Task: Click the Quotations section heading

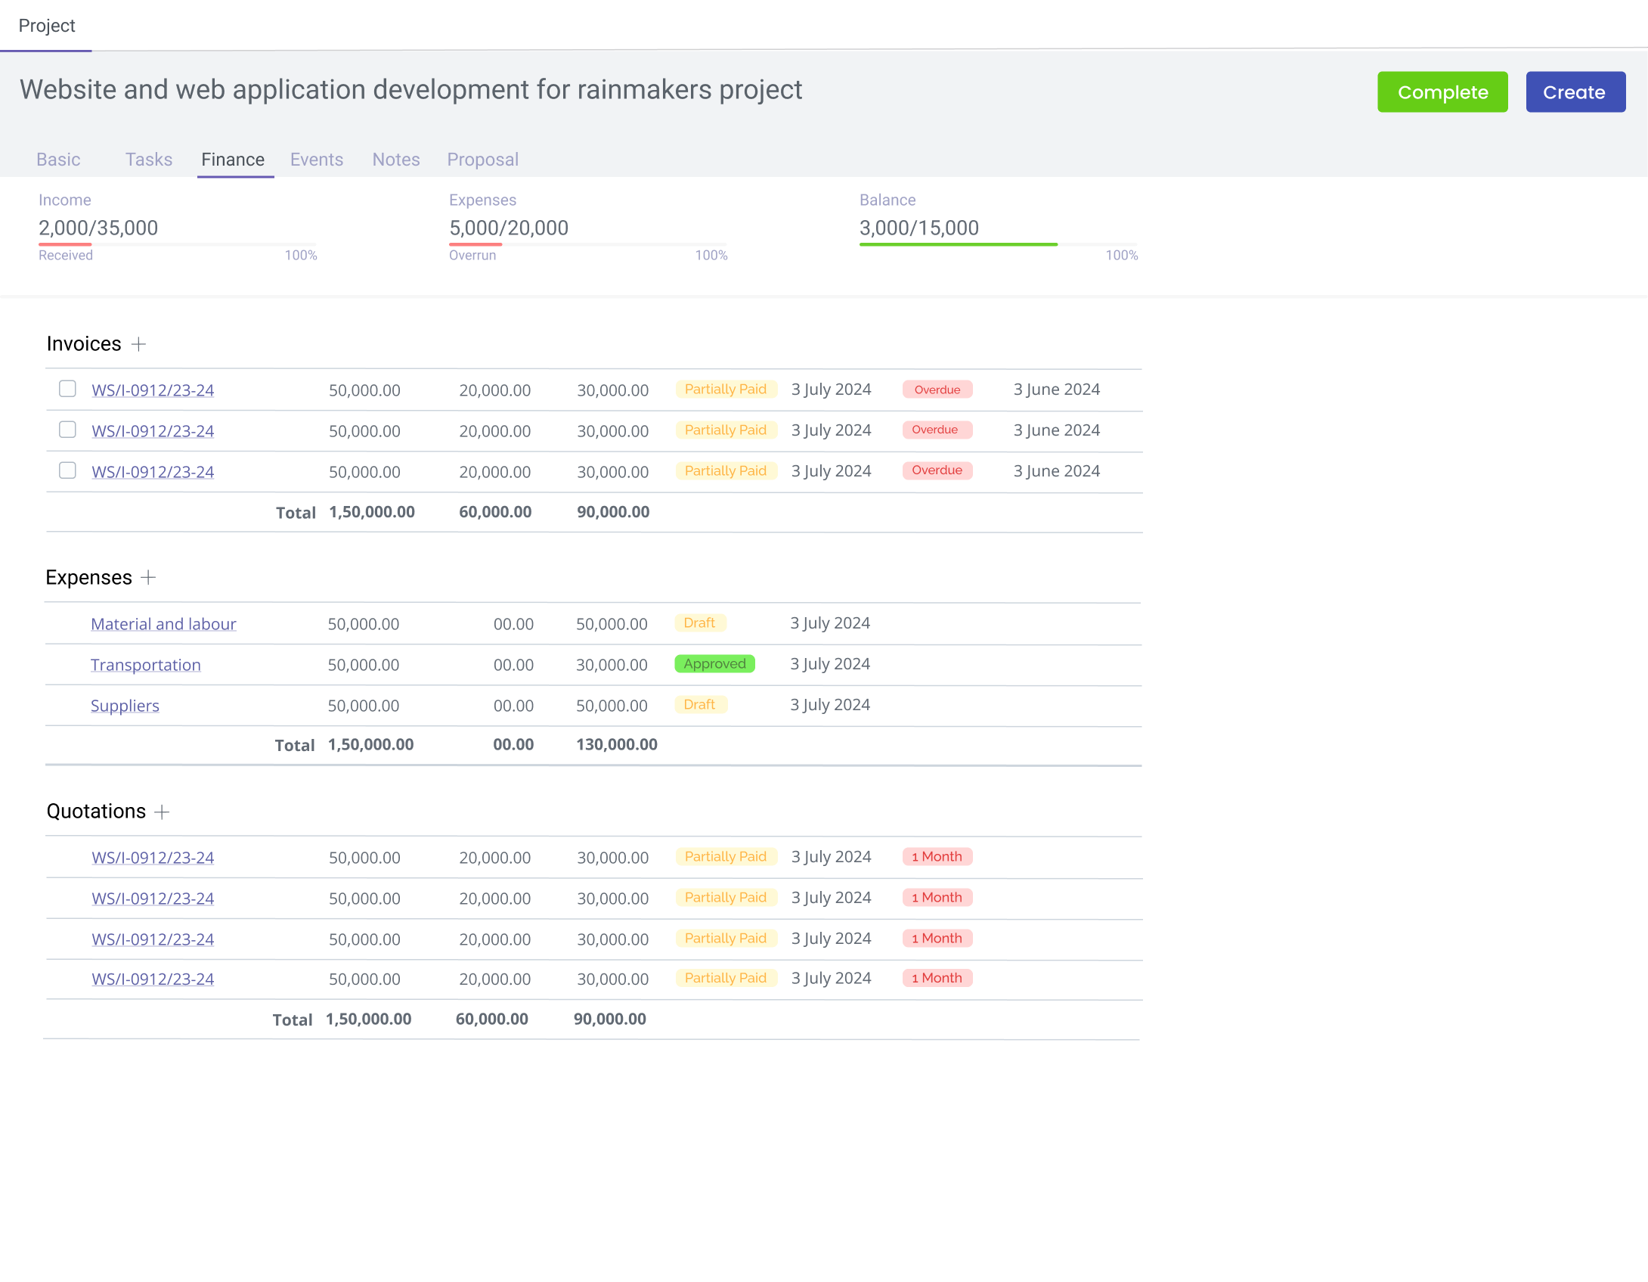Action: click(x=96, y=812)
